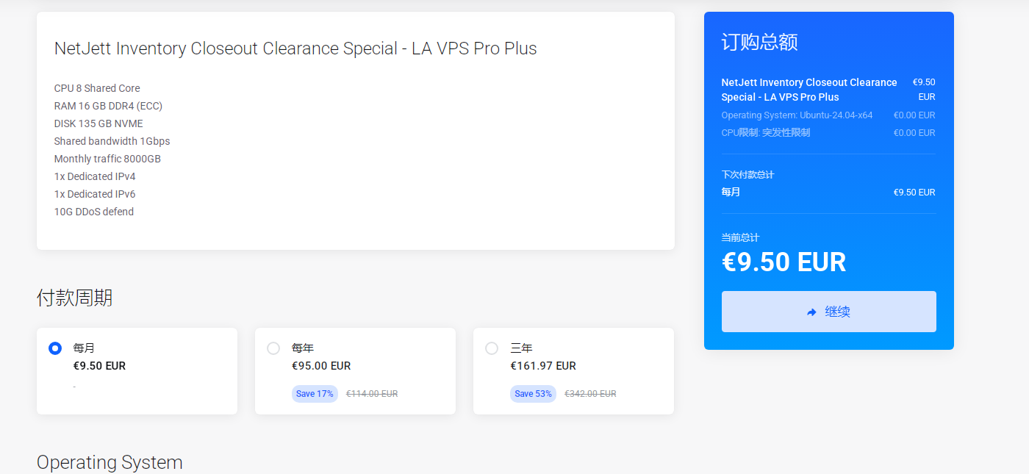Click the Save 53% discount badge
This screenshot has width=1029, height=474.
coord(533,394)
